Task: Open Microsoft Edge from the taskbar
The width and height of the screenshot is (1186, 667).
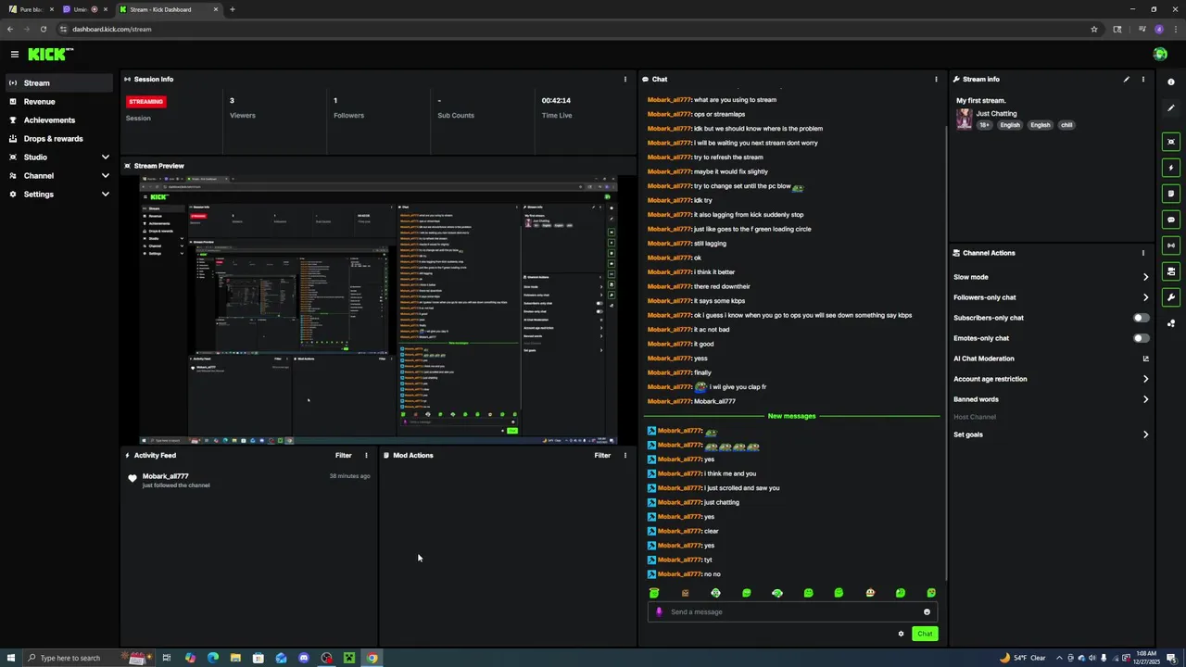Action: (x=213, y=659)
